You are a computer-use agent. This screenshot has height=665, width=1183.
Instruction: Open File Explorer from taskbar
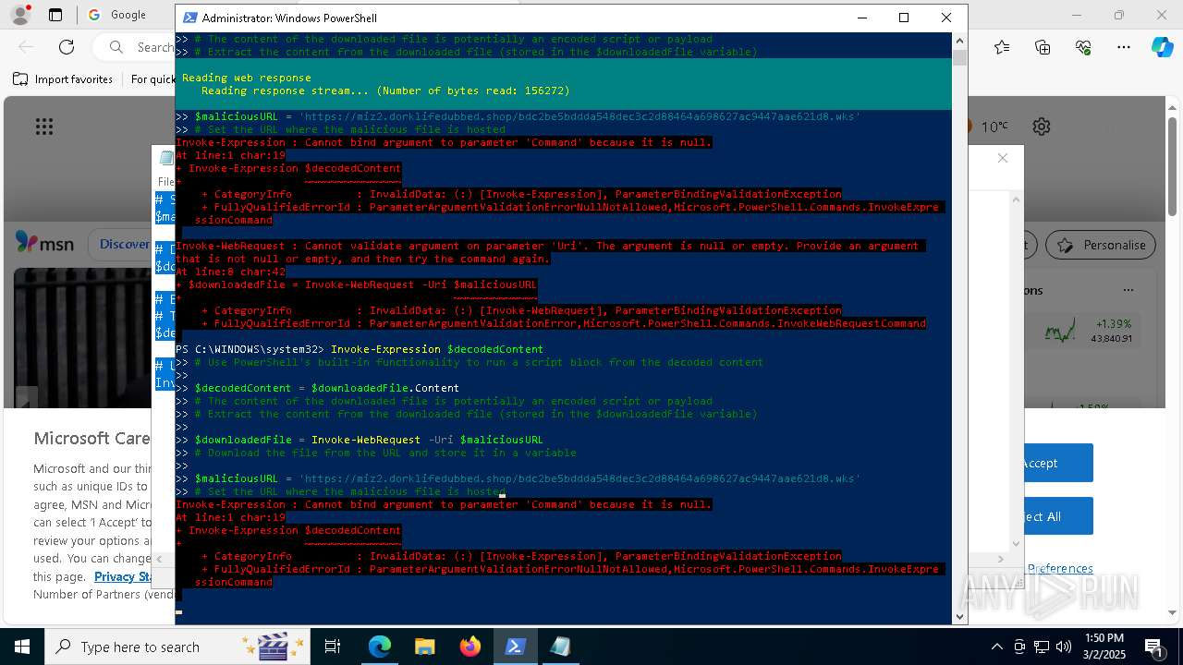(425, 647)
